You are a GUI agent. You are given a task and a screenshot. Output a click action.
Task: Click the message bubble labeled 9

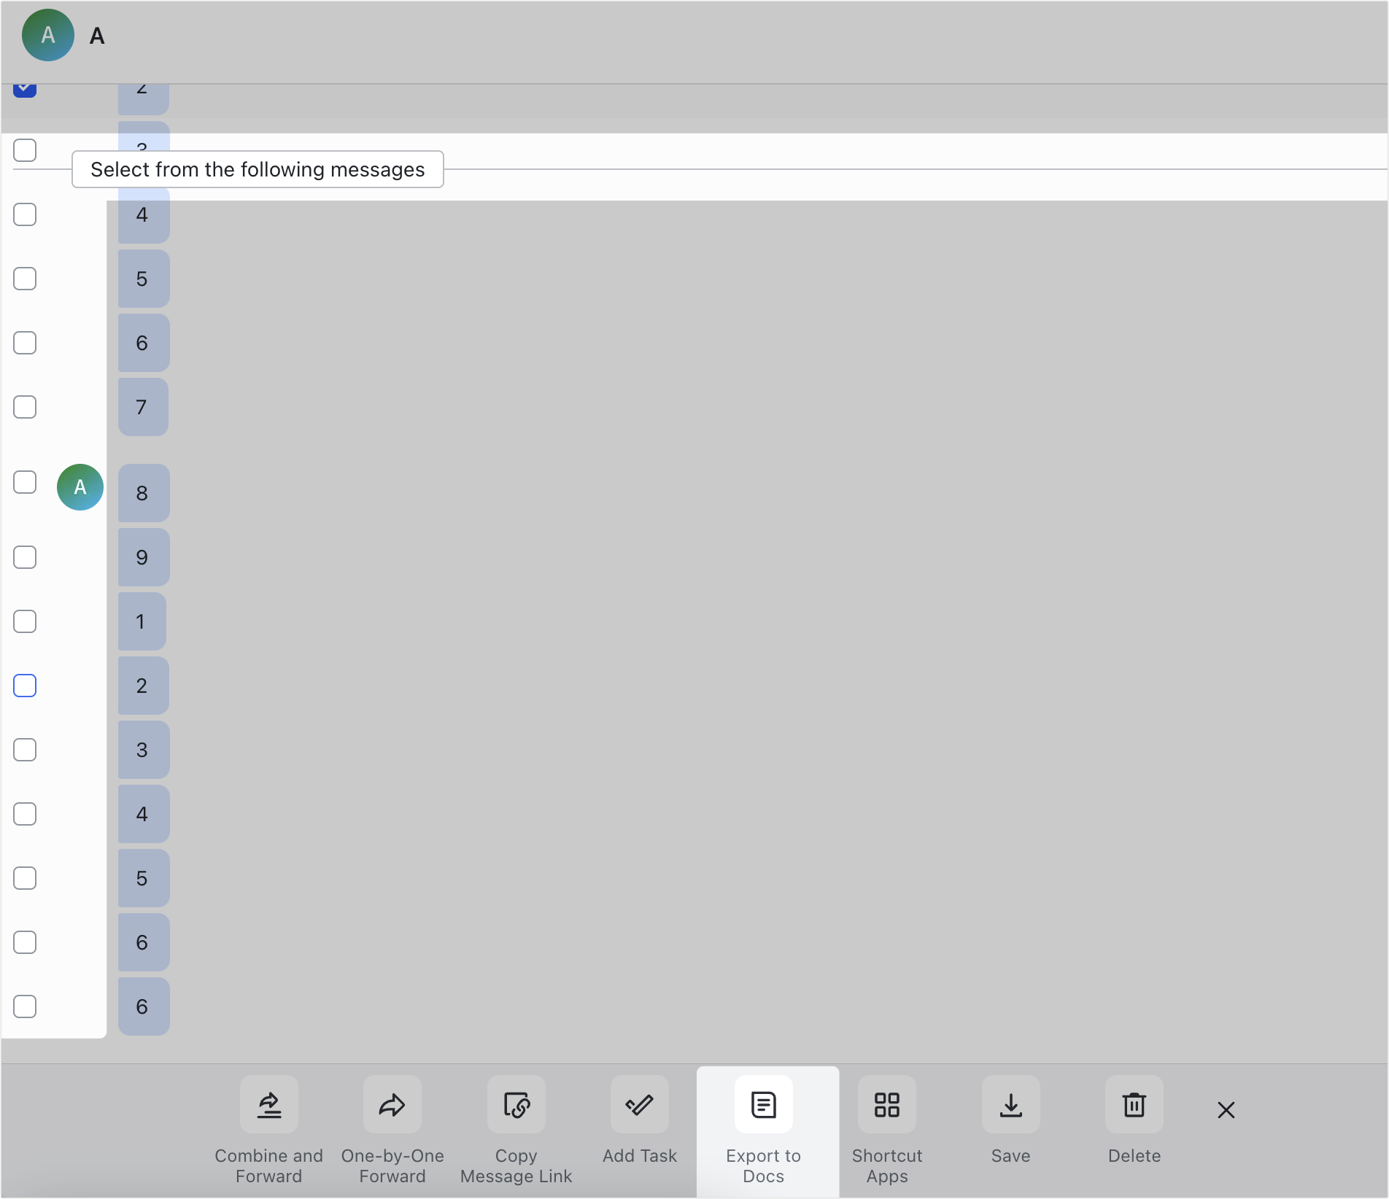[143, 557]
